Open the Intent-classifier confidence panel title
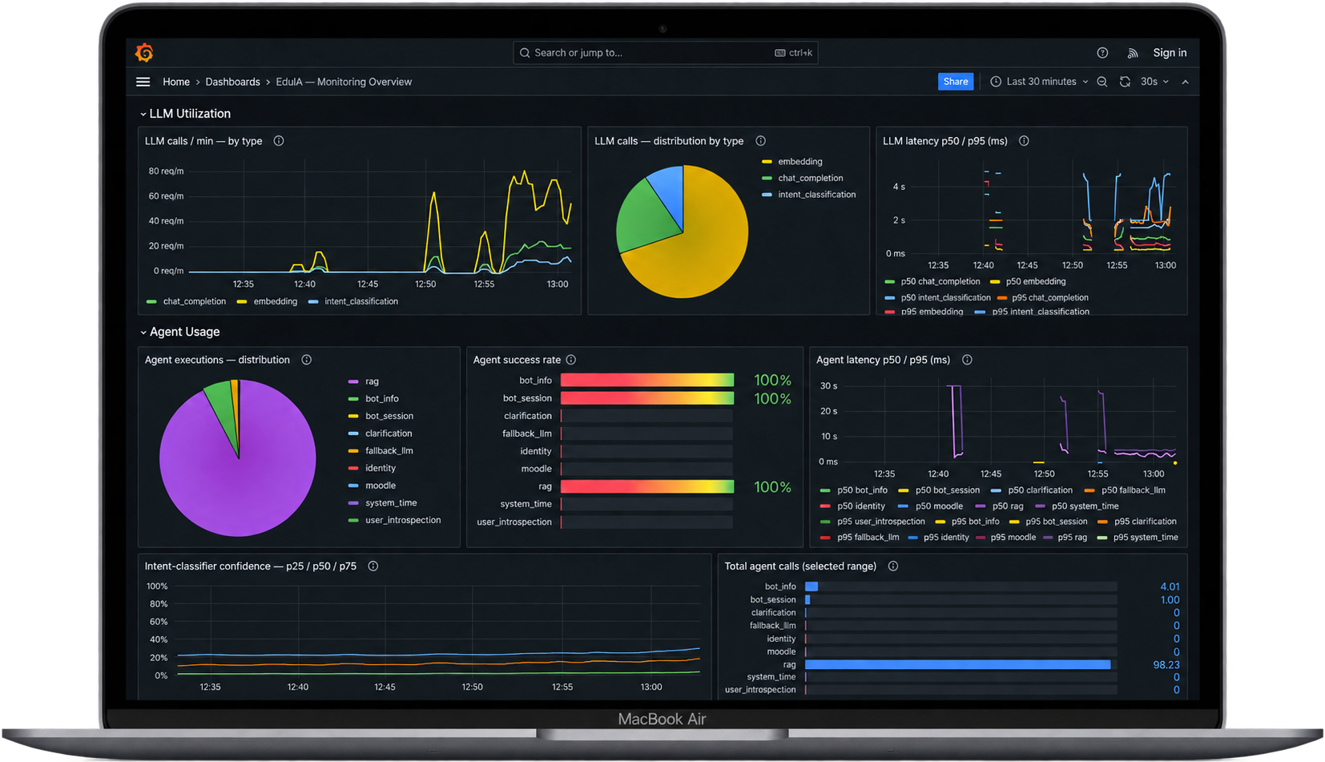Image resolution: width=1325 pixels, height=762 pixels. coord(251,566)
